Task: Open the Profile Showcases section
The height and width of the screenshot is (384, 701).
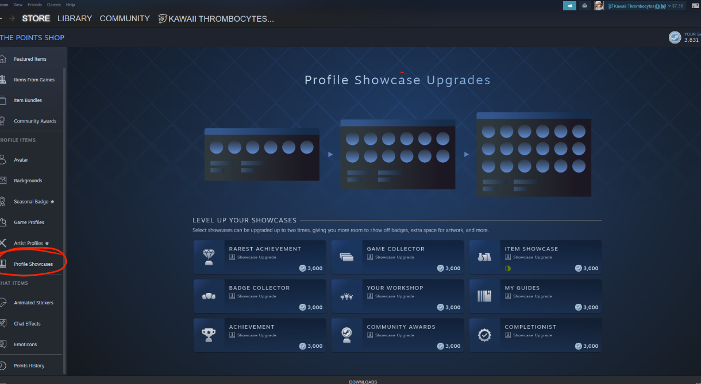Action: coord(32,264)
